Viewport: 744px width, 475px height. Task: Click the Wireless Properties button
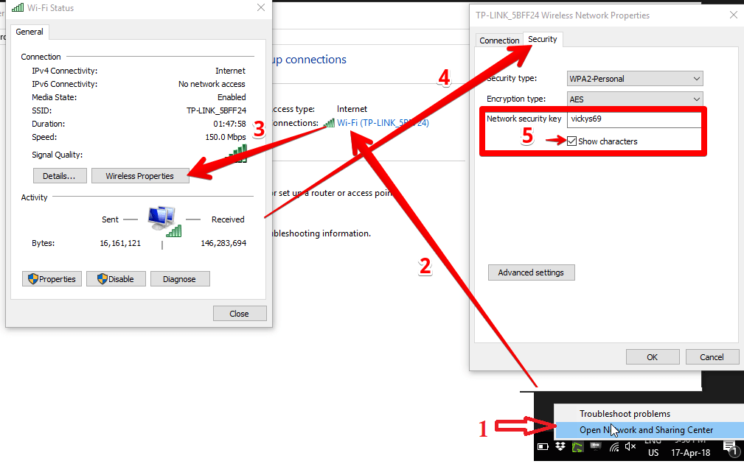(139, 176)
